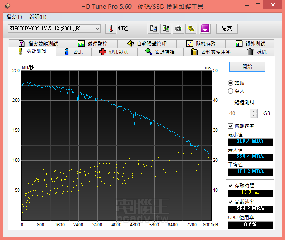Open the 資訊 tab
Viewport: 285px width, 240px height.
coord(74,52)
